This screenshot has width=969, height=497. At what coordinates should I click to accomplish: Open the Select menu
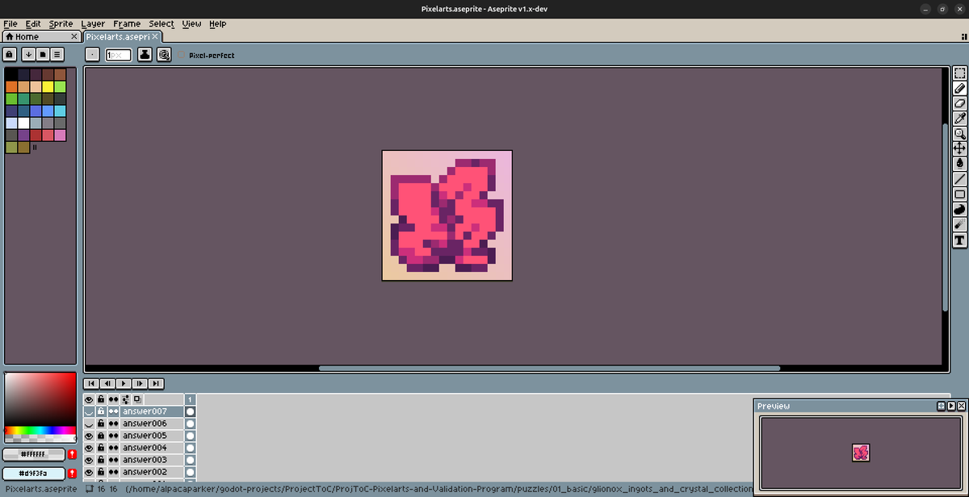[x=161, y=23]
